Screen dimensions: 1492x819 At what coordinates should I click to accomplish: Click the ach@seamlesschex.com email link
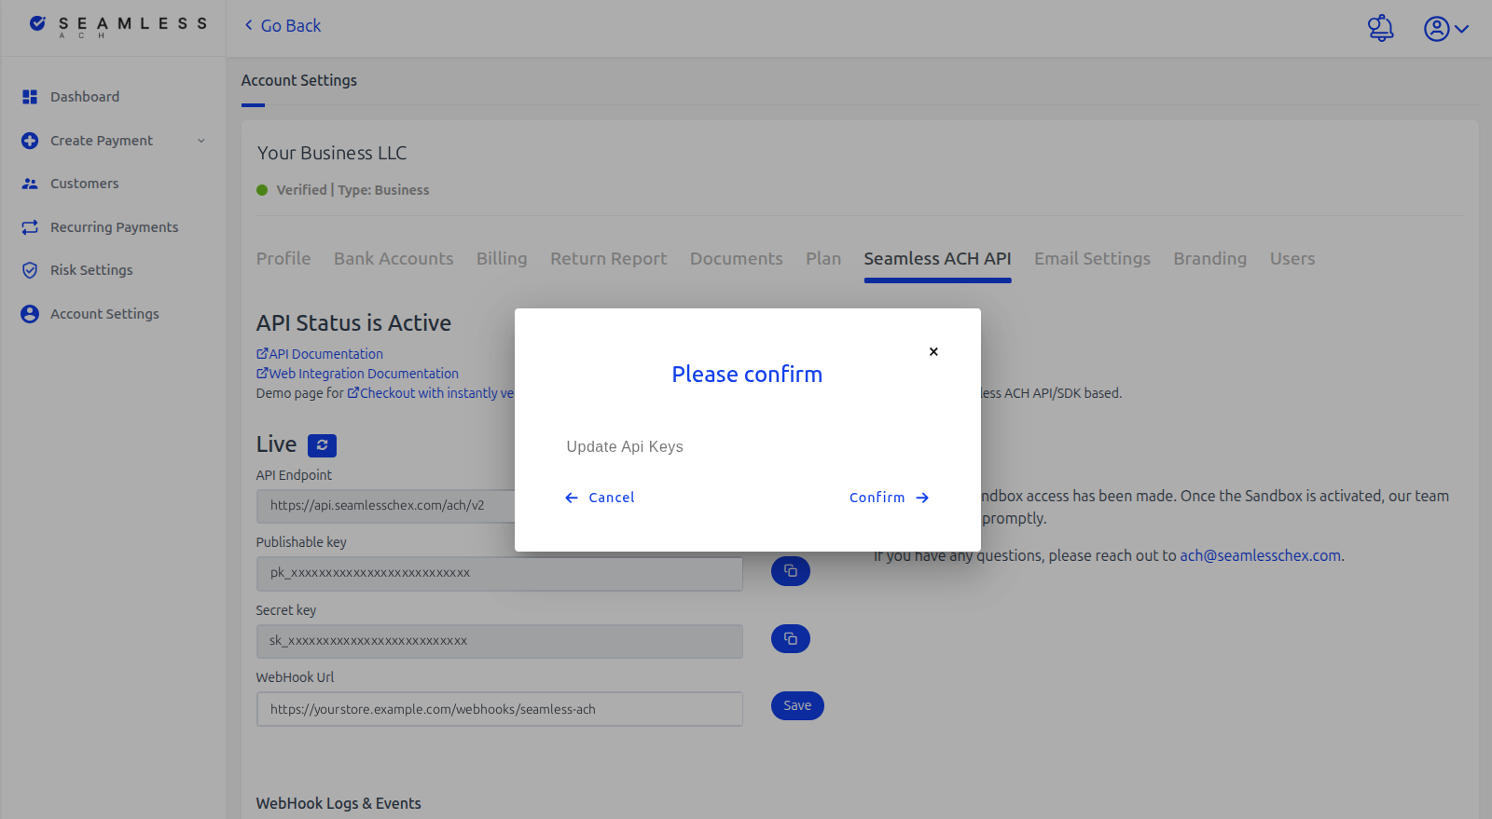(x=1261, y=555)
